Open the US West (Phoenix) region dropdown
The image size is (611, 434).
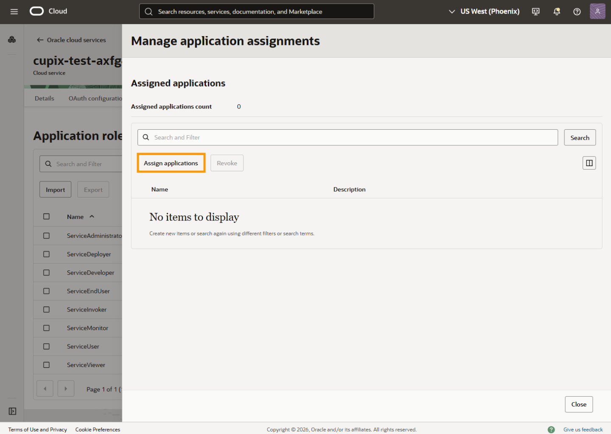[x=484, y=11]
